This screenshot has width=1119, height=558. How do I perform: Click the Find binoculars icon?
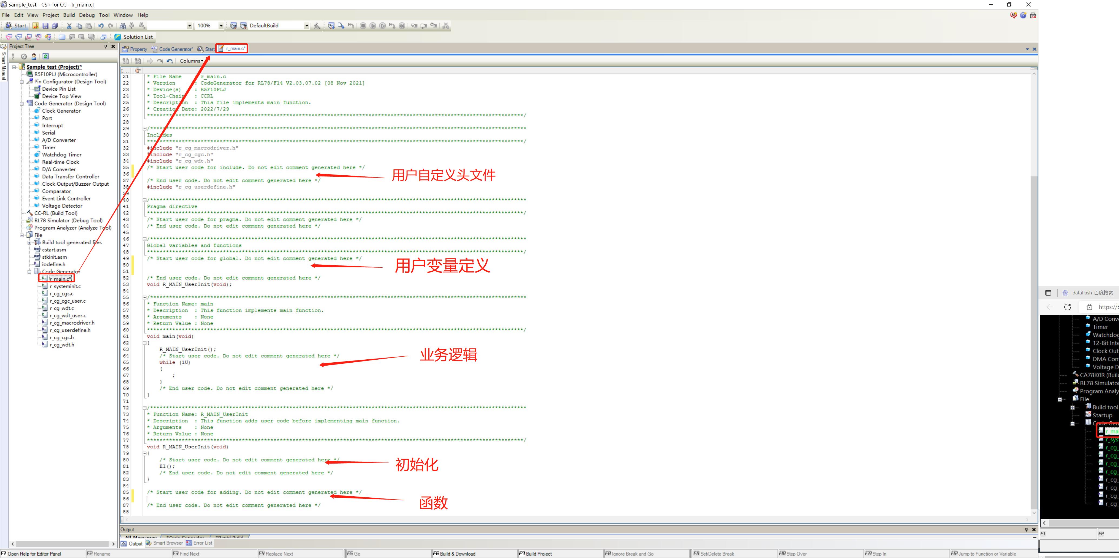123,26
